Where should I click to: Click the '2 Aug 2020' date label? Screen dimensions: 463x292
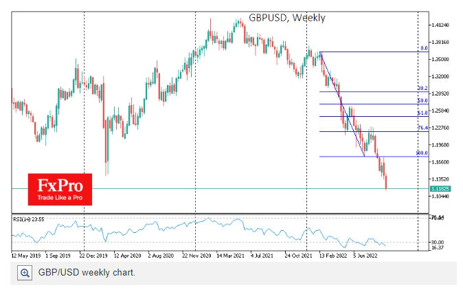click(x=161, y=256)
